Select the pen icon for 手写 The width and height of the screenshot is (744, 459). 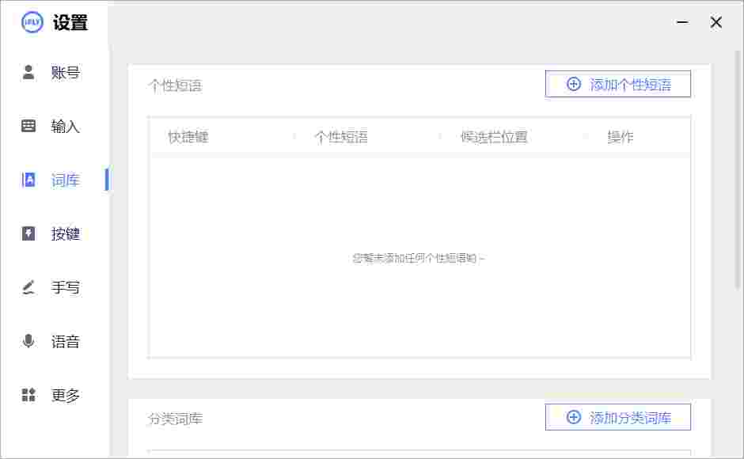click(x=28, y=287)
